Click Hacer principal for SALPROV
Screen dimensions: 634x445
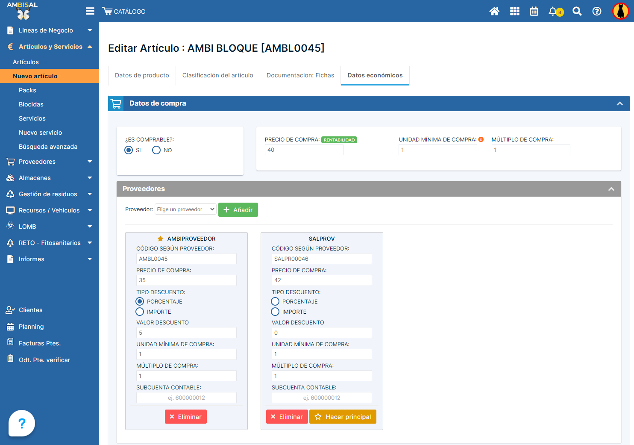coord(343,417)
